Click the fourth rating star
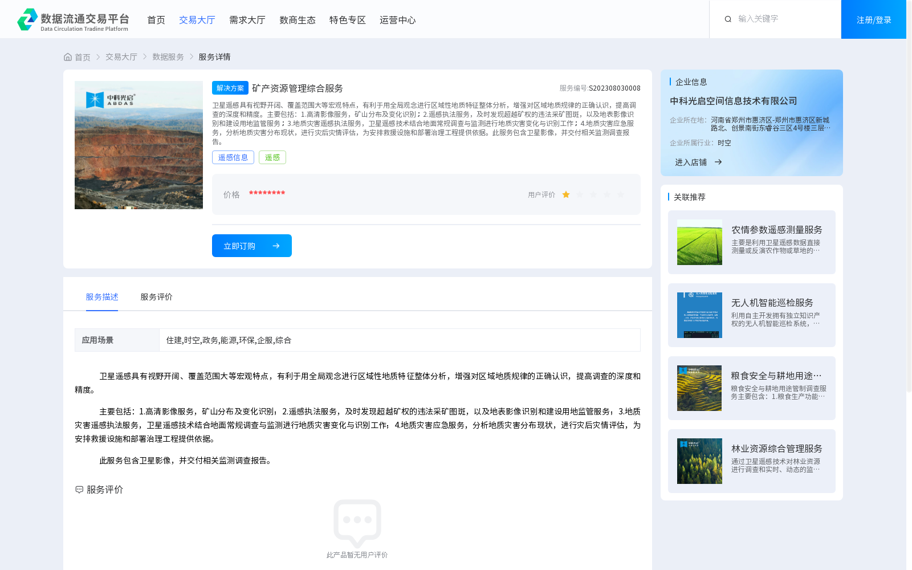Image resolution: width=912 pixels, height=570 pixels. [x=607, y=194]
